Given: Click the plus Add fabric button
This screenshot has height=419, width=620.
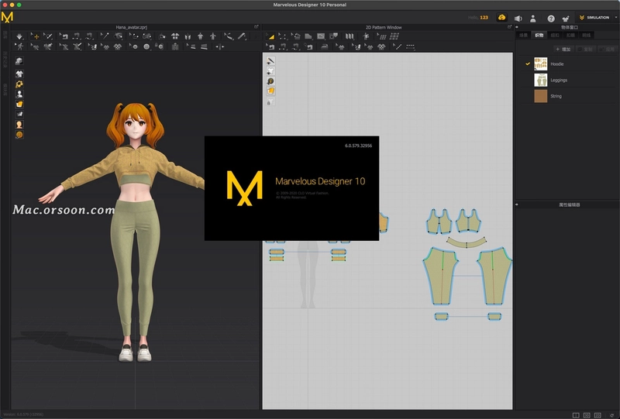Looking at the screenshot, I should 563,49.
